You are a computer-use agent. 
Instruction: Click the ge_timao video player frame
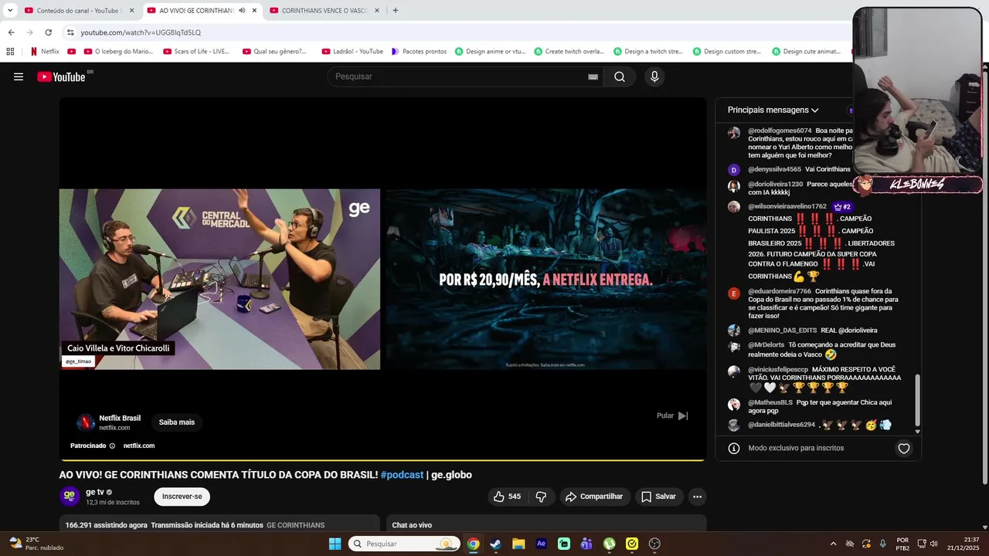219,280
